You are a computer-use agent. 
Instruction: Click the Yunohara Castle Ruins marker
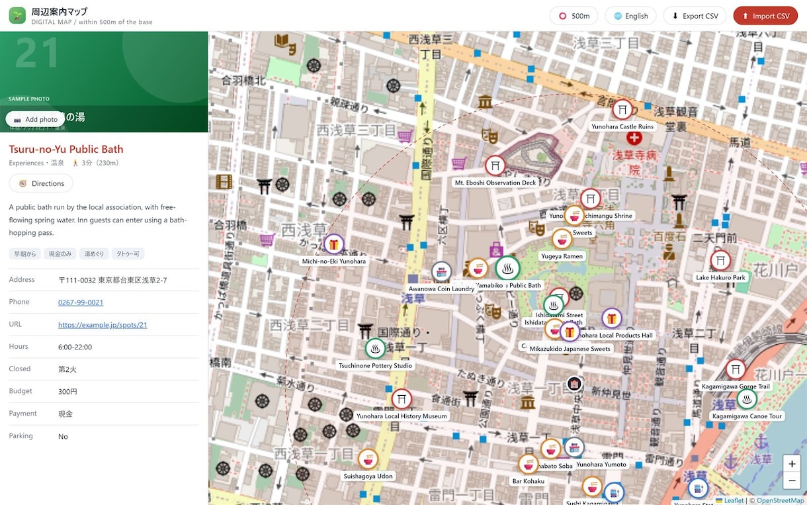click(622, 110)
